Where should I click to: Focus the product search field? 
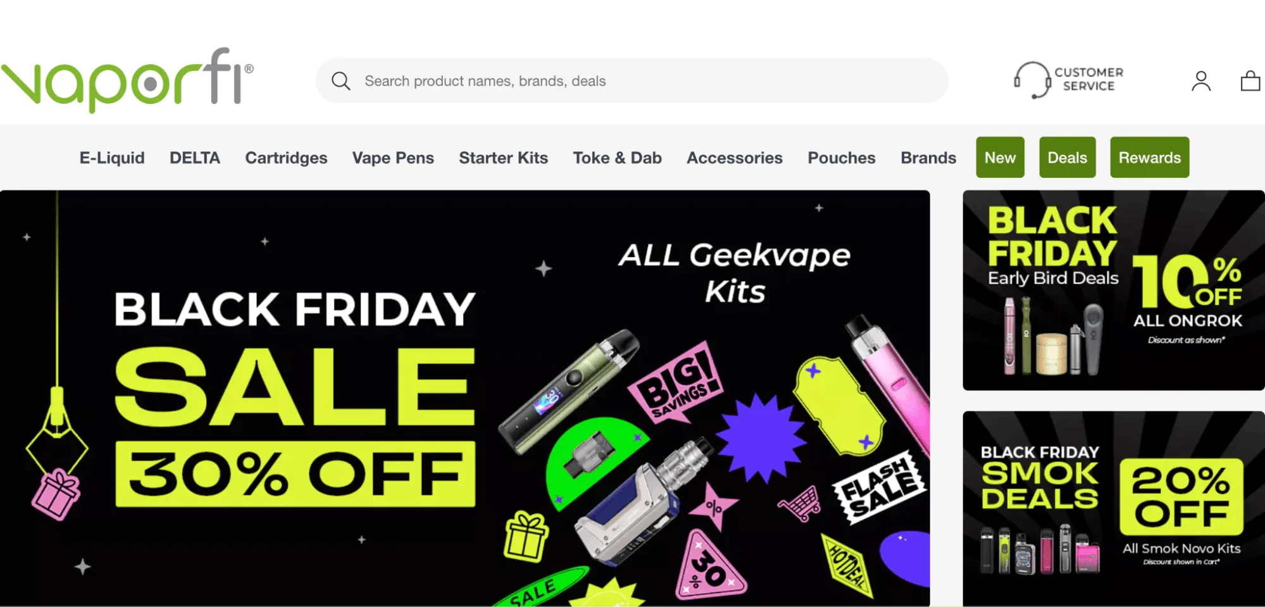click(x=632, y=81)
